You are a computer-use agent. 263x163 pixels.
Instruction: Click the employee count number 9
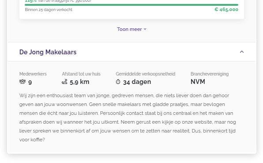(x=30, y=82)
